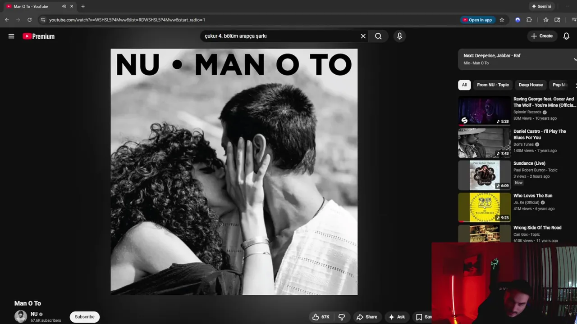Click Paul Robert Burton - Topic text
The width and height of the screenshot is (577, 324).
[x=536, y=170]
